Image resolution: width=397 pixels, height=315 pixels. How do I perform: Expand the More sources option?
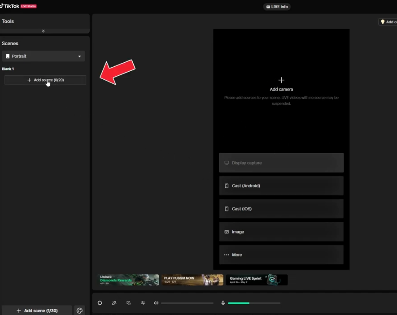click(x=281, y=255)
